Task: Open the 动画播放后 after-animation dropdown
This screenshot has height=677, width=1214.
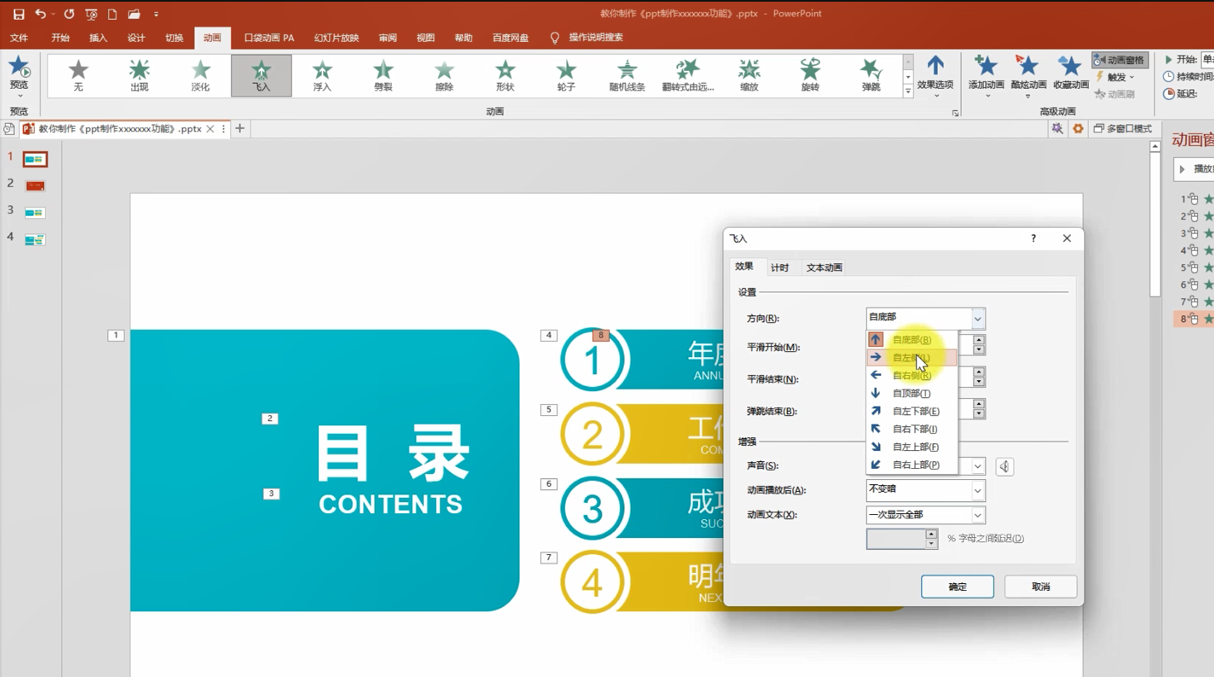Action: pyautogui.click(x=926, y=490)
